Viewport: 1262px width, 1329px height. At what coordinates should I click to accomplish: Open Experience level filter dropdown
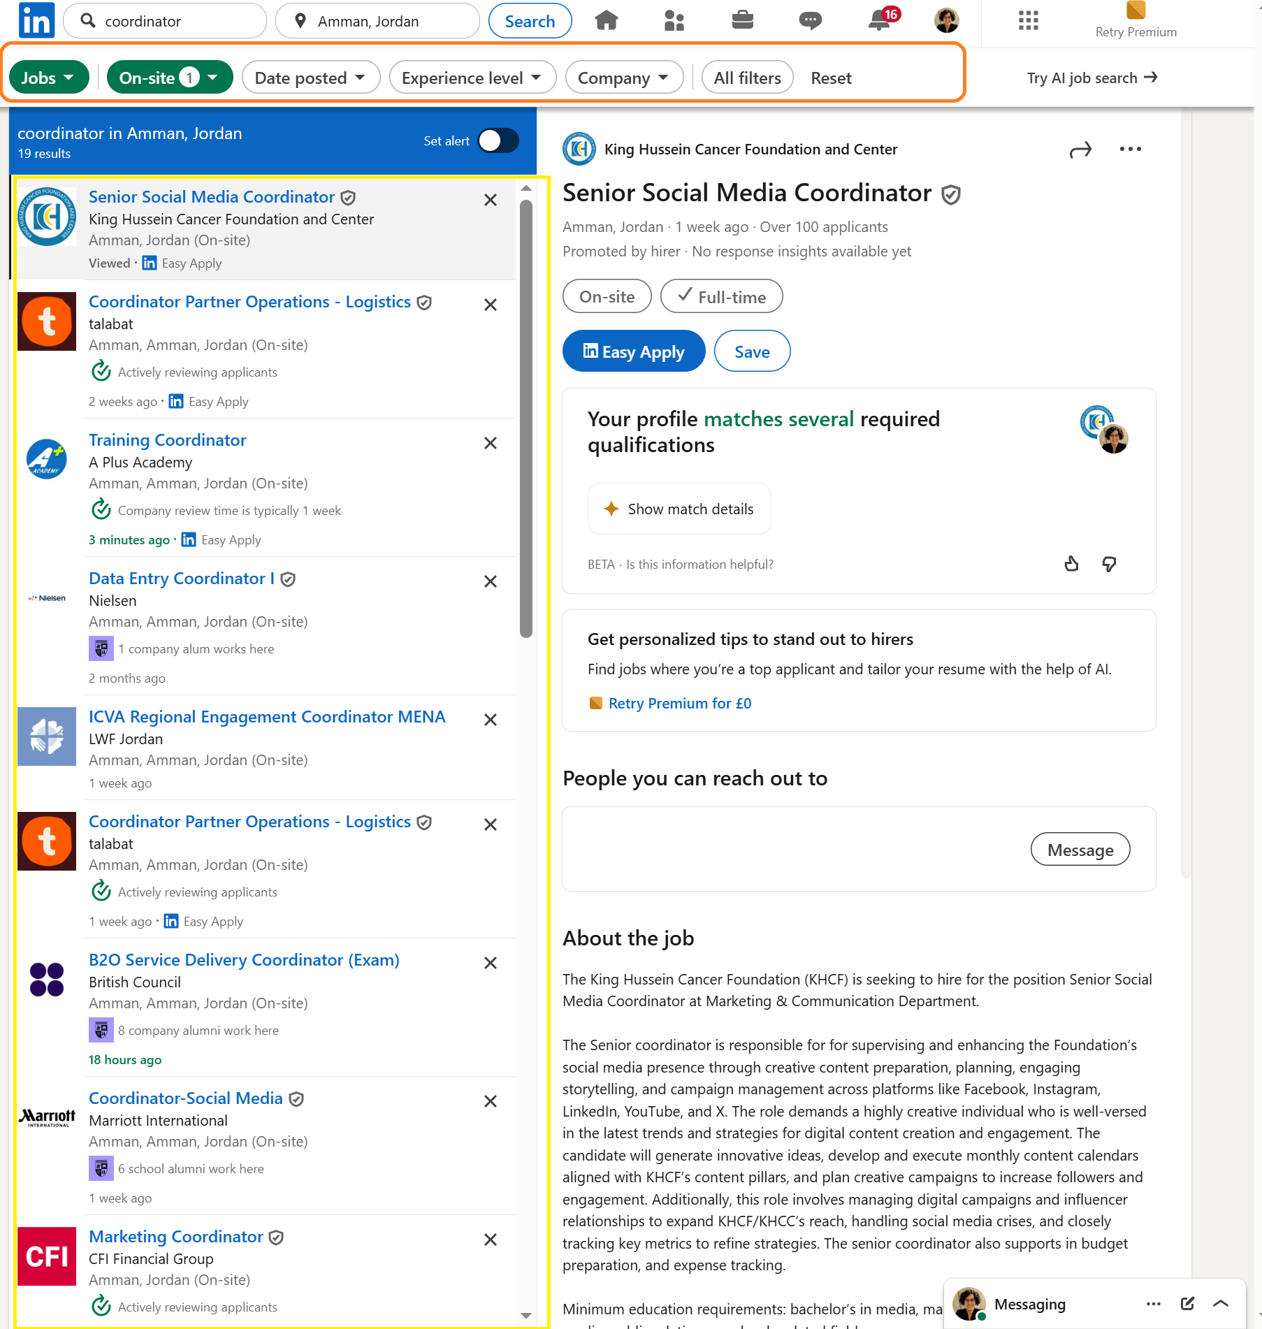[x=472, y=77]
